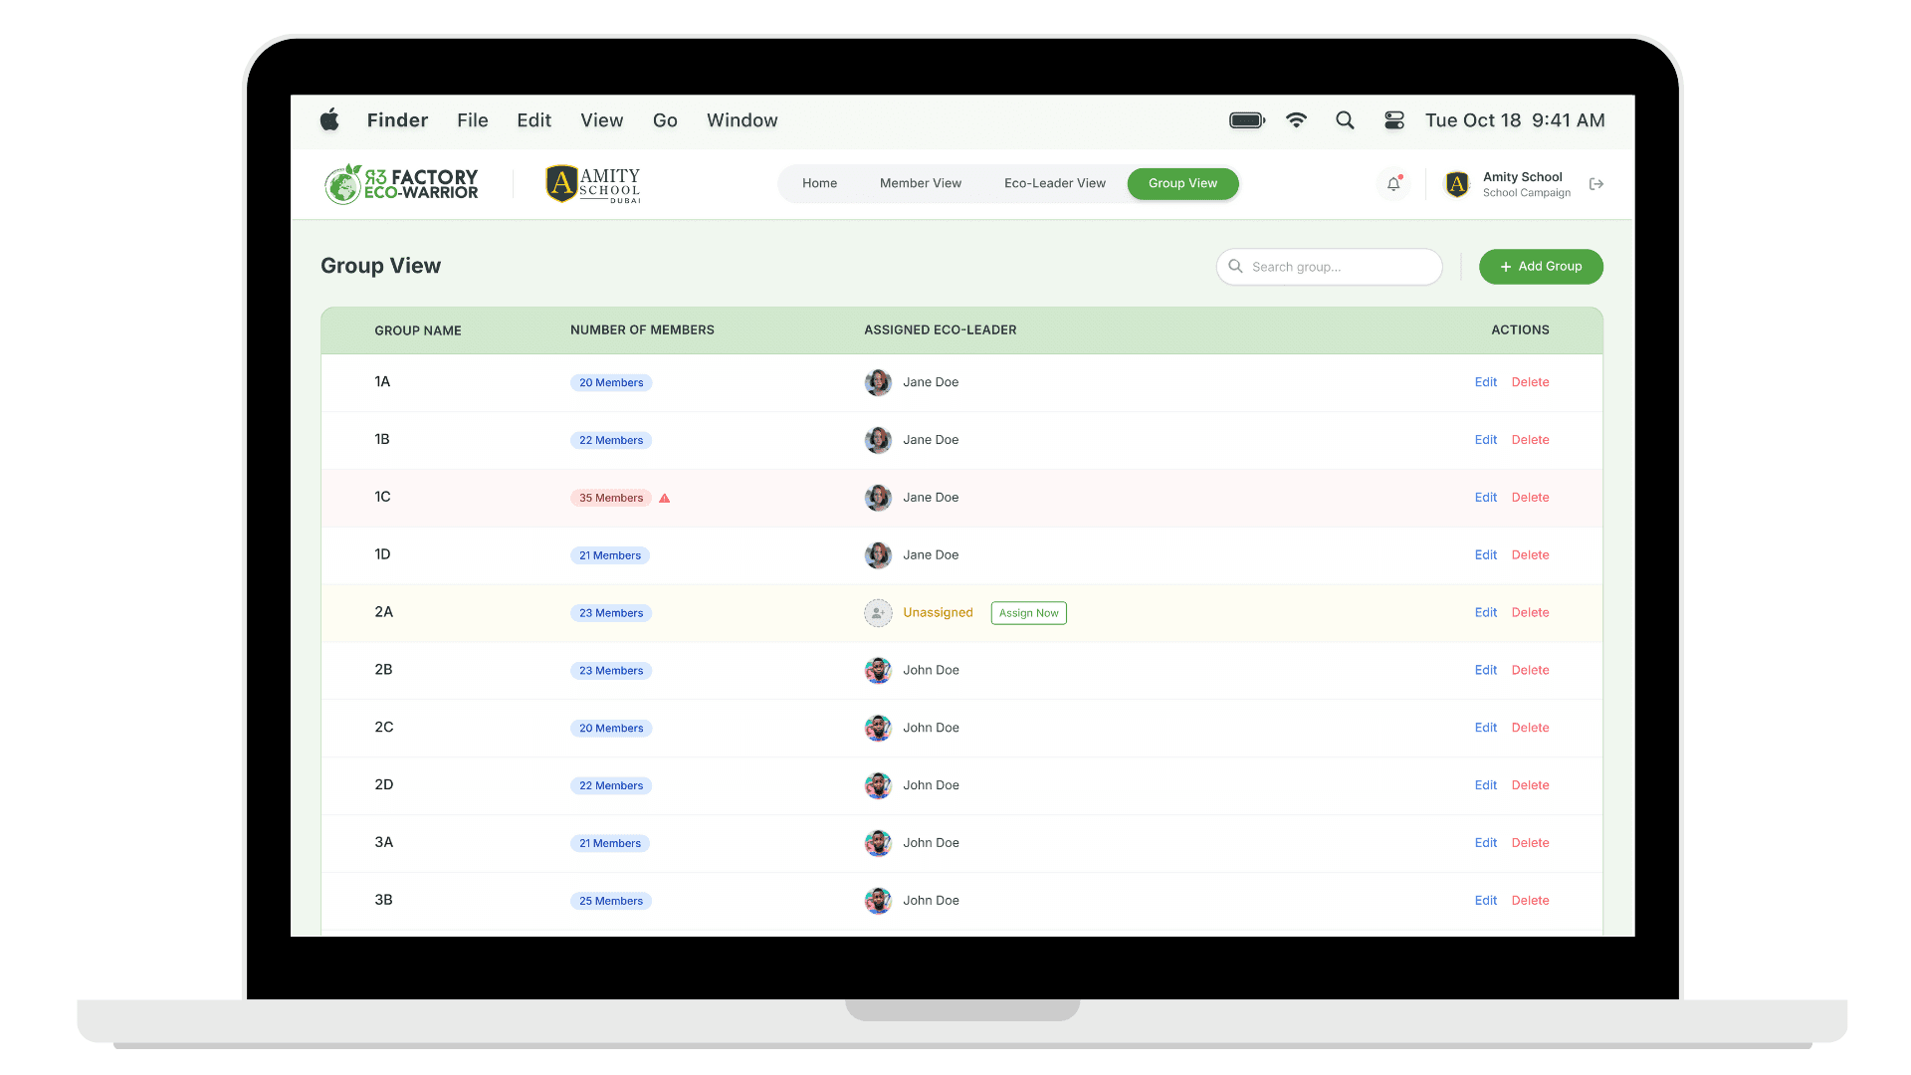Click the notification bell icon
Screen dimensions: 1911x1075
[x=1393, y=184]
